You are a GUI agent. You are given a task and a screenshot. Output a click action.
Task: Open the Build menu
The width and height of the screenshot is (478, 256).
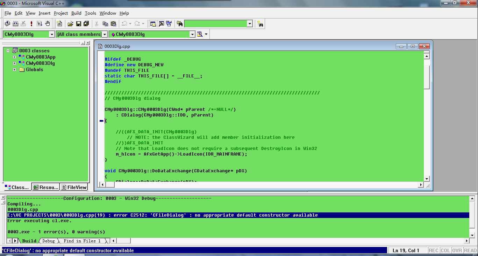click(76, 13)
